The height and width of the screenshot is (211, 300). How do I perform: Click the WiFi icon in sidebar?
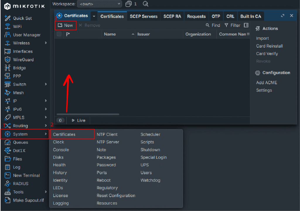pyautogui.click(x=7, y=27)
